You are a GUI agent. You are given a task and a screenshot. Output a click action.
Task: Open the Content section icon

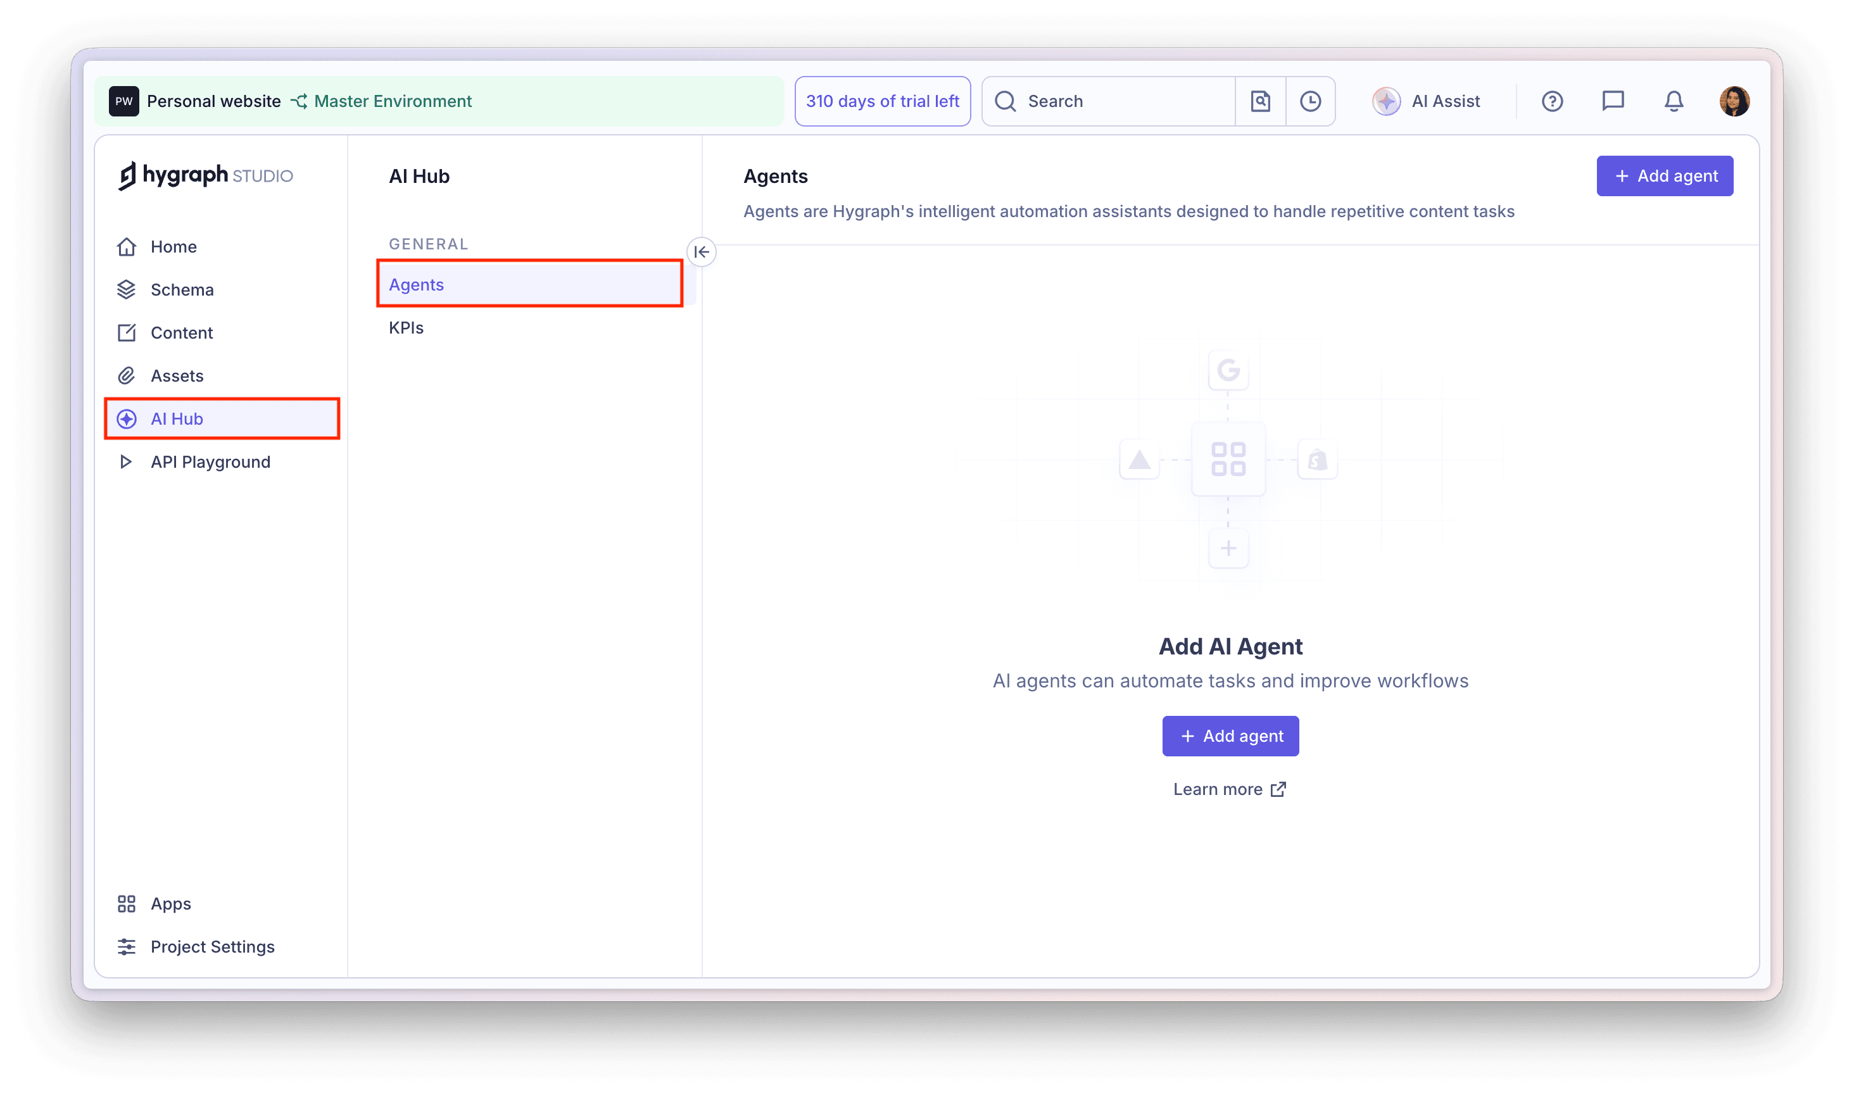pyautogui.click(x=127, y=332)
